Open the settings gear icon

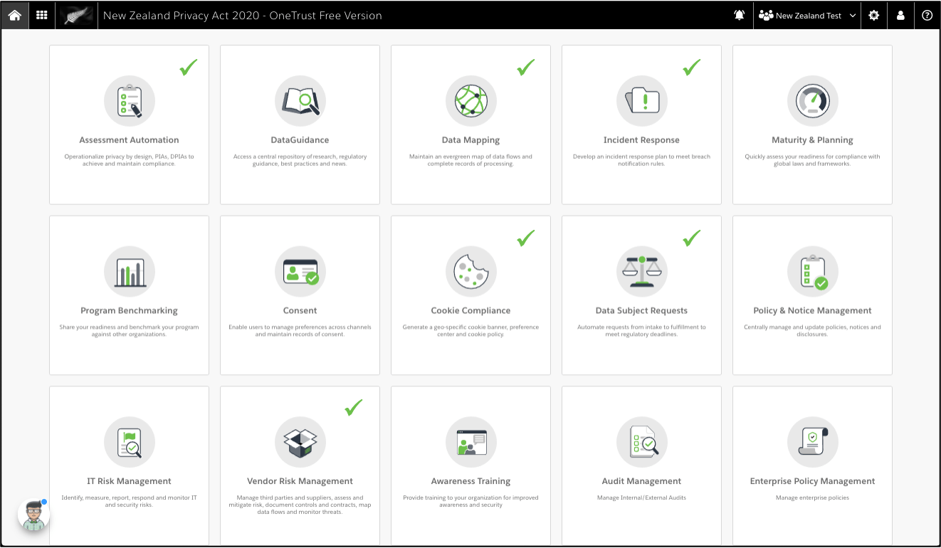point(873,15)
